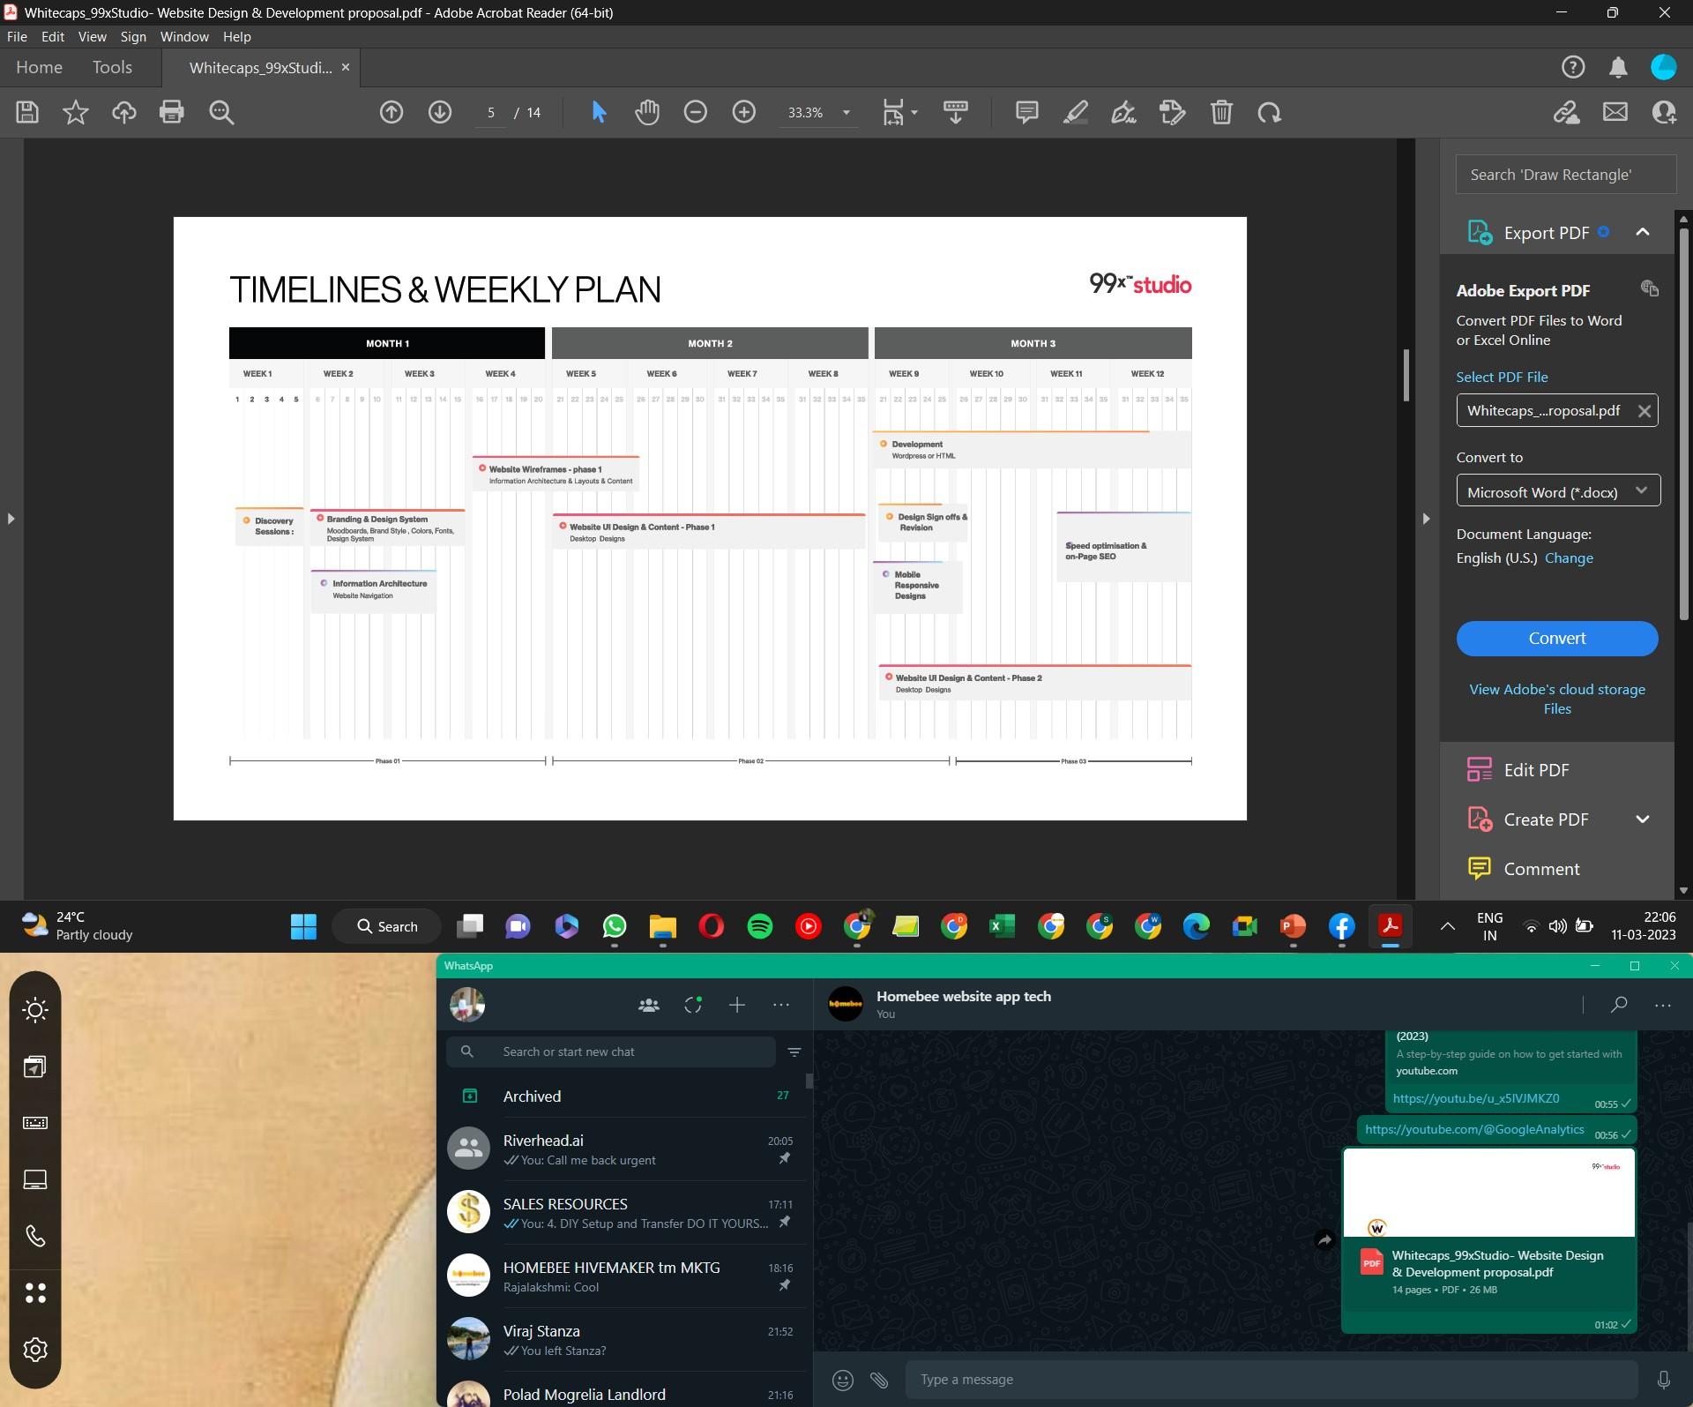
Task: Select the Highlight text tool
Action: pos(1075,112)
